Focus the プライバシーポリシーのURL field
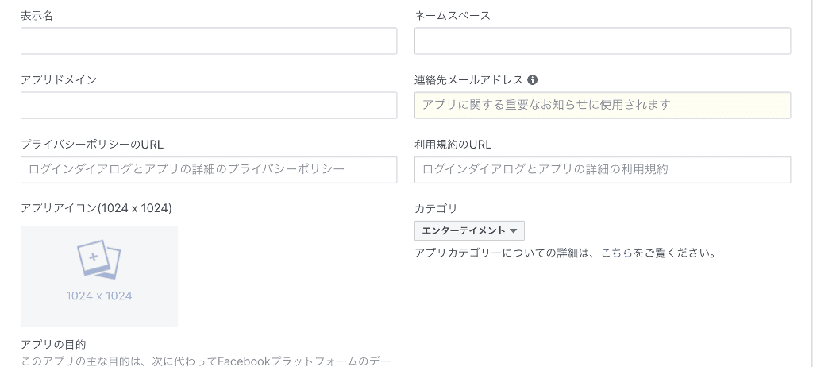 coord(208,170)
